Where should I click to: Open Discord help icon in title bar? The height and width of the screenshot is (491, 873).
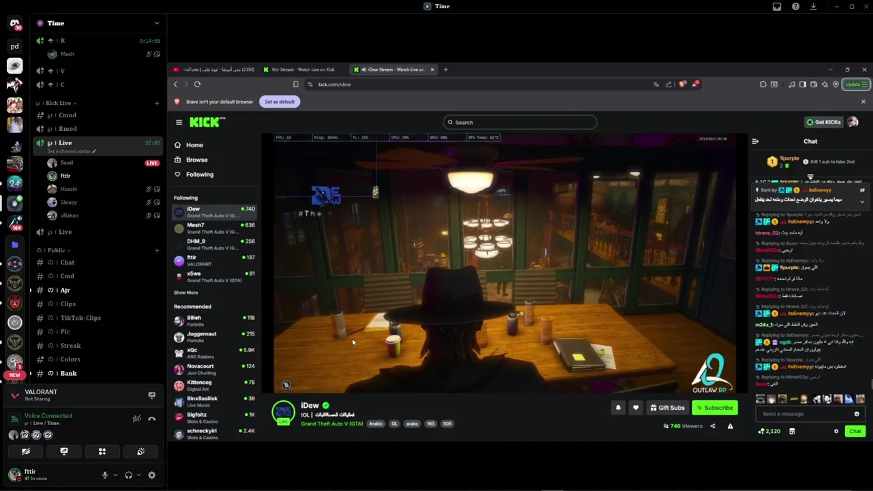(x=795, y=6)
